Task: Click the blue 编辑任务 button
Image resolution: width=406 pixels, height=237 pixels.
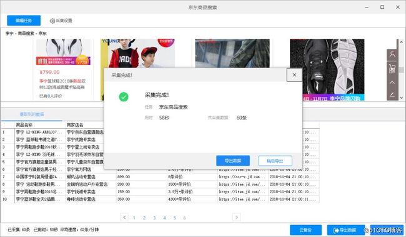Action: (24, 21)
